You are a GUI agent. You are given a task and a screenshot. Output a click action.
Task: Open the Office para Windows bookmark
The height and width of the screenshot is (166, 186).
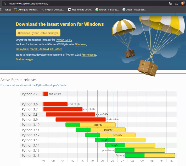[26, 10]
